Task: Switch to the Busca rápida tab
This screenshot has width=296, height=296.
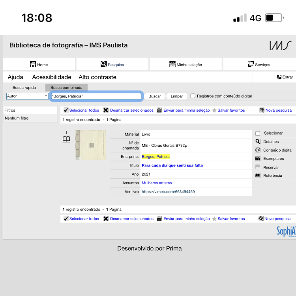Action: click(24, 88)
